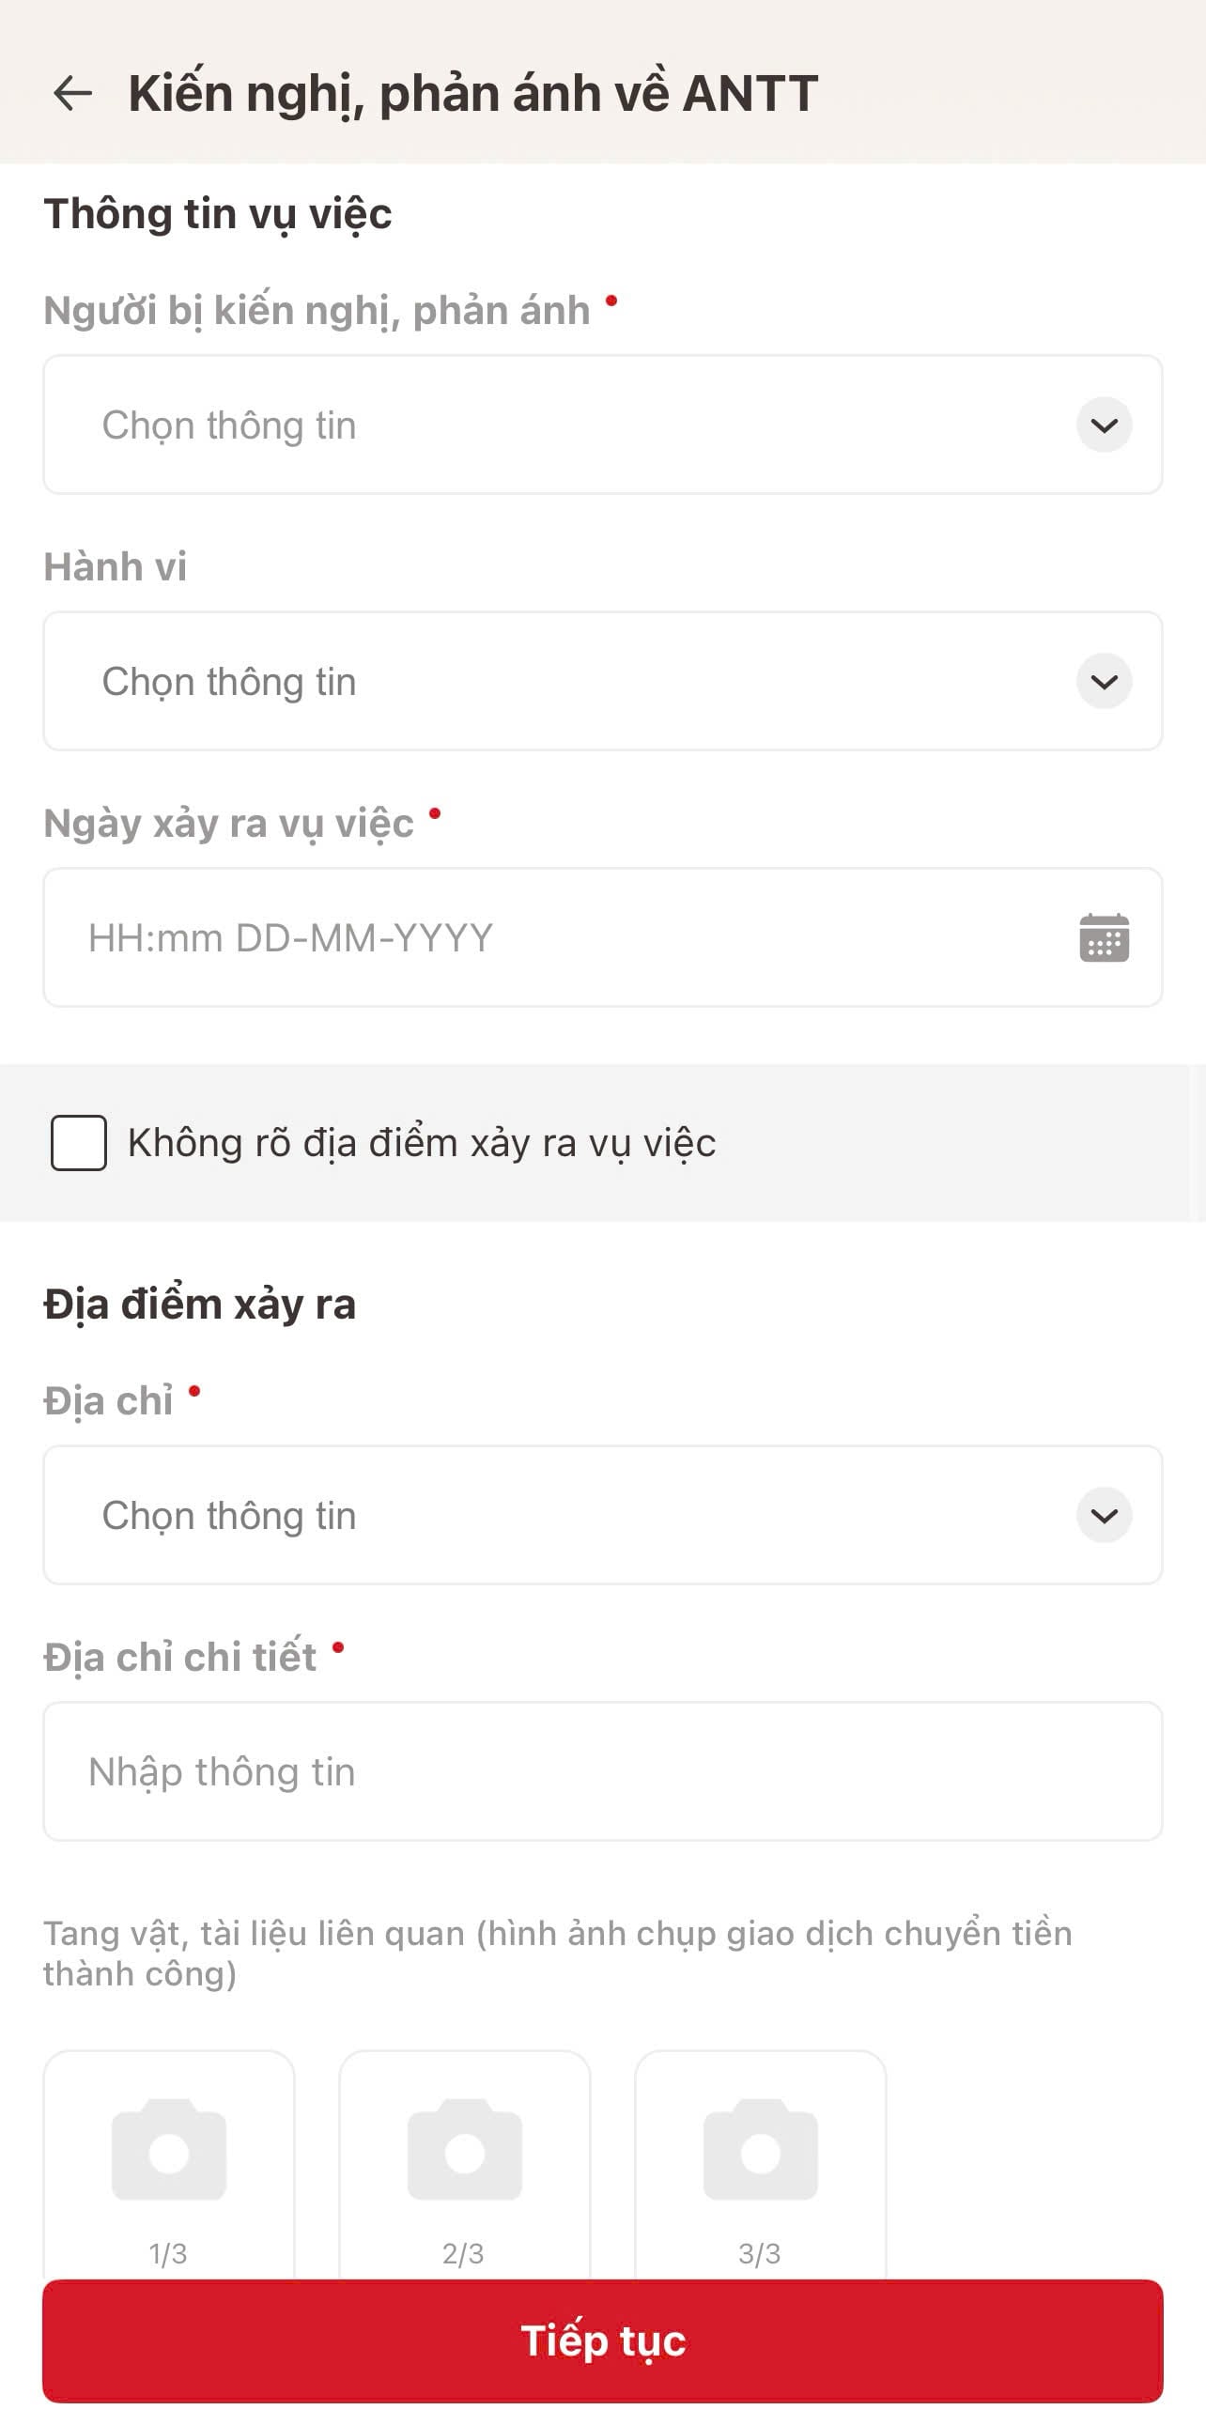Expand Người bị kiến nghị, phản ánh dropdown
The height and width of the screenshot is (2425, 1206).
602,425
